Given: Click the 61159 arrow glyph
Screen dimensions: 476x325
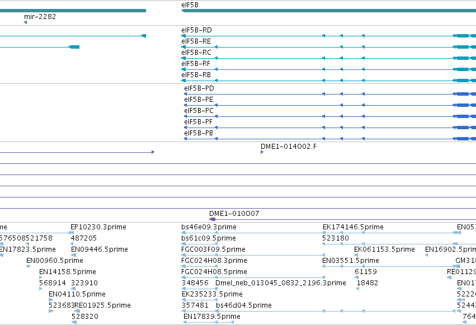Looking at the screenshot, I should click(356, 277).
